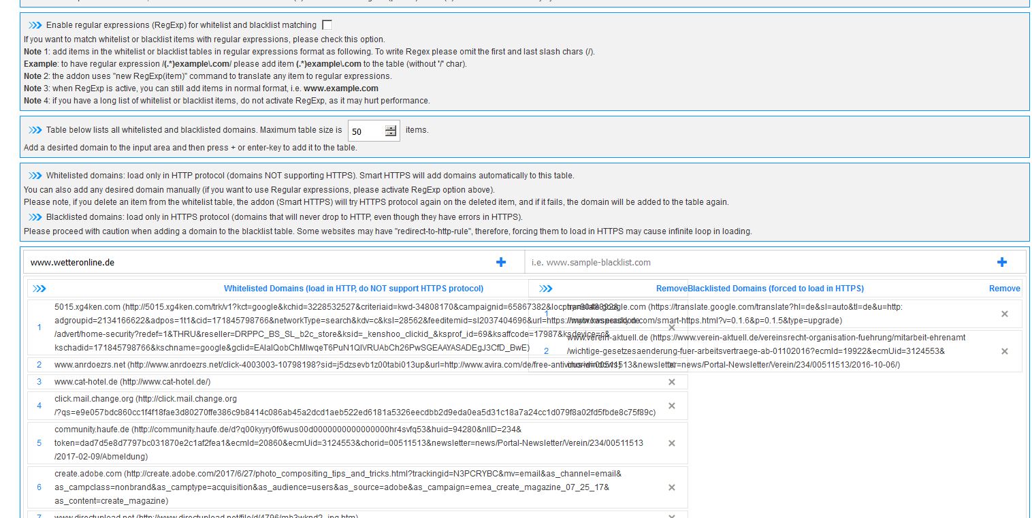Click row number 6 in the whitelist table

(39, 487)
